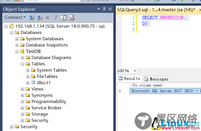Click the TestDB database cylinder icon

22,51
